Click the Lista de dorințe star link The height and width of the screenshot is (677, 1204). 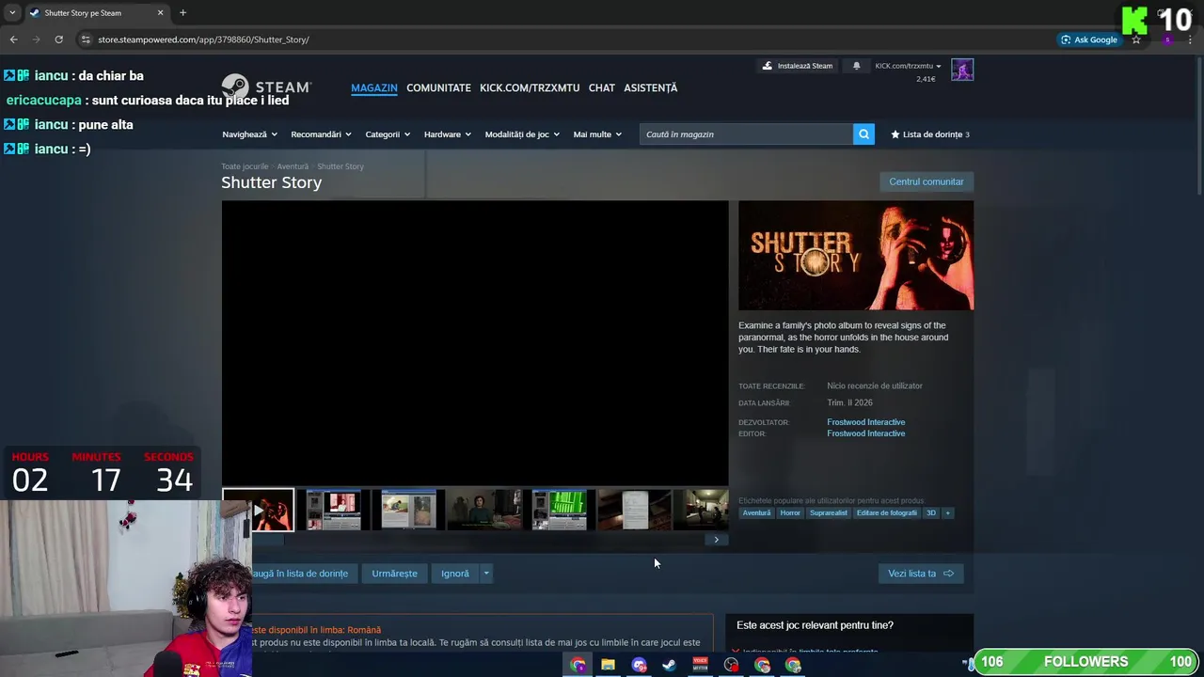click(x=930, y=134)
